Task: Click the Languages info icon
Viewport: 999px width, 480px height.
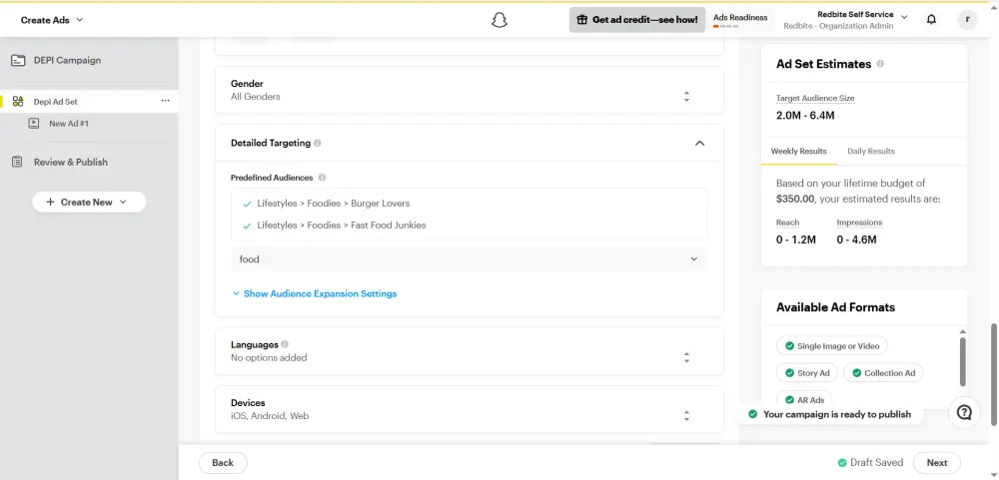Action: [x=285, y=344]
